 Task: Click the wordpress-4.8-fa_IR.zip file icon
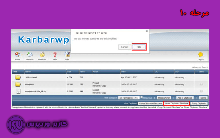(x=18, y=91)
